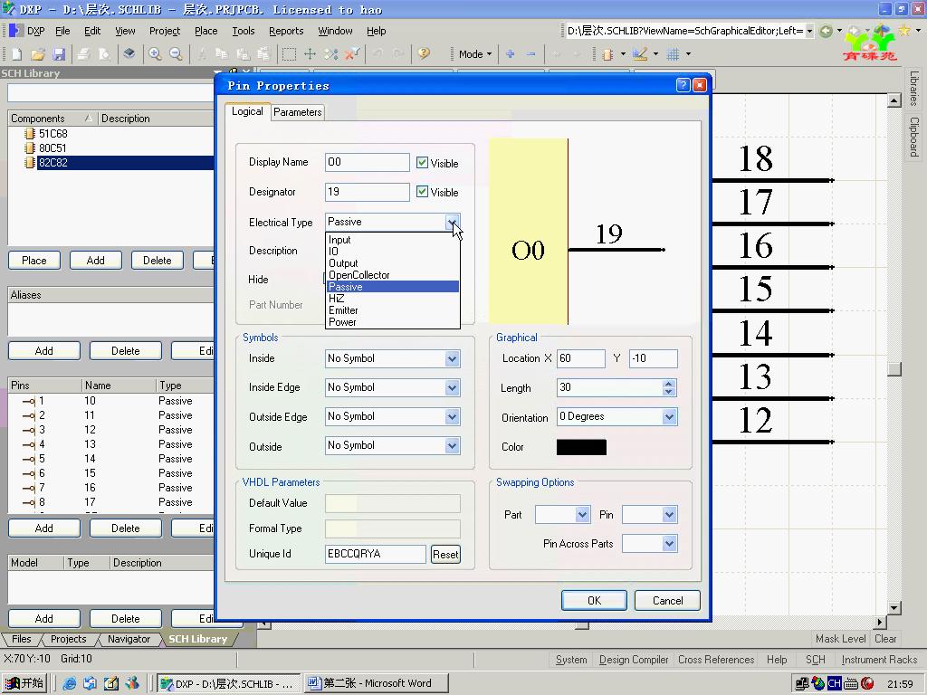This screenshot has height=695, width=927.
Task: Click the yellow Favorites star icon
Action: click(904, 30)
